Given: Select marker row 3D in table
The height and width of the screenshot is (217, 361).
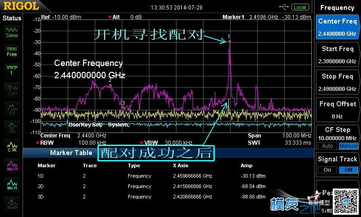Looking at the screenshot, I should (x=152, y=197).
